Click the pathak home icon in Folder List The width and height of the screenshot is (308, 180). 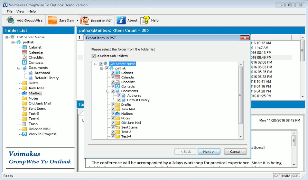click(x=18, y=42)
